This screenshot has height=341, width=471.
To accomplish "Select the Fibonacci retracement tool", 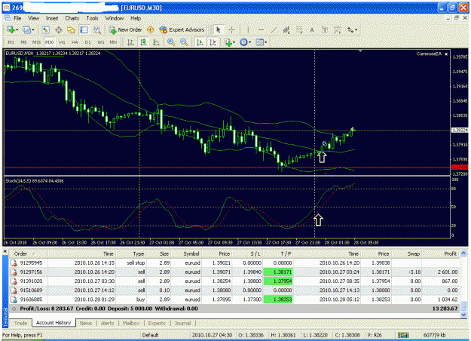I will (x=299, y=29).
